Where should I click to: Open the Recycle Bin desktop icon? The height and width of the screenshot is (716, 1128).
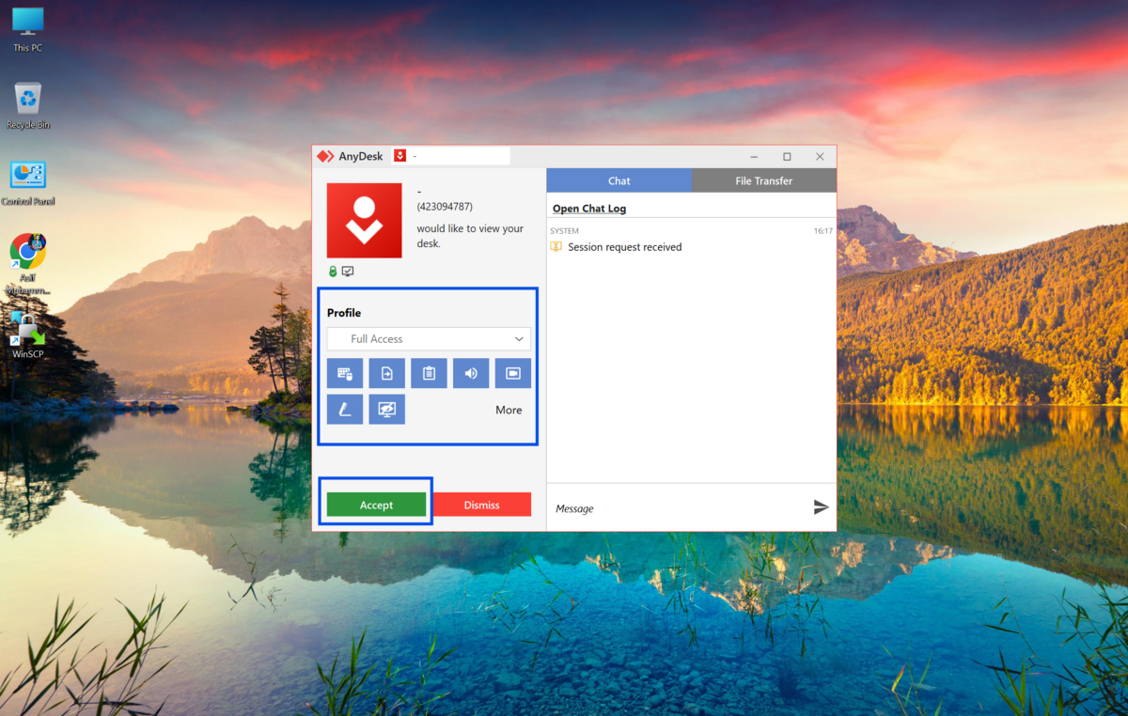click(x=28, y=104)
